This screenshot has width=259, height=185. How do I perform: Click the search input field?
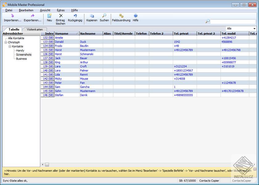click(233, 21)
